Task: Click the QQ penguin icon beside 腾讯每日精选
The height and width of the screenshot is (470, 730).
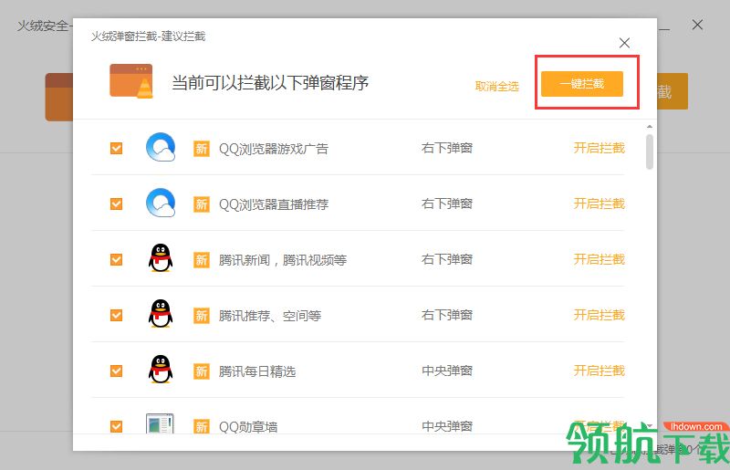Action: click(x=161, y=370)
